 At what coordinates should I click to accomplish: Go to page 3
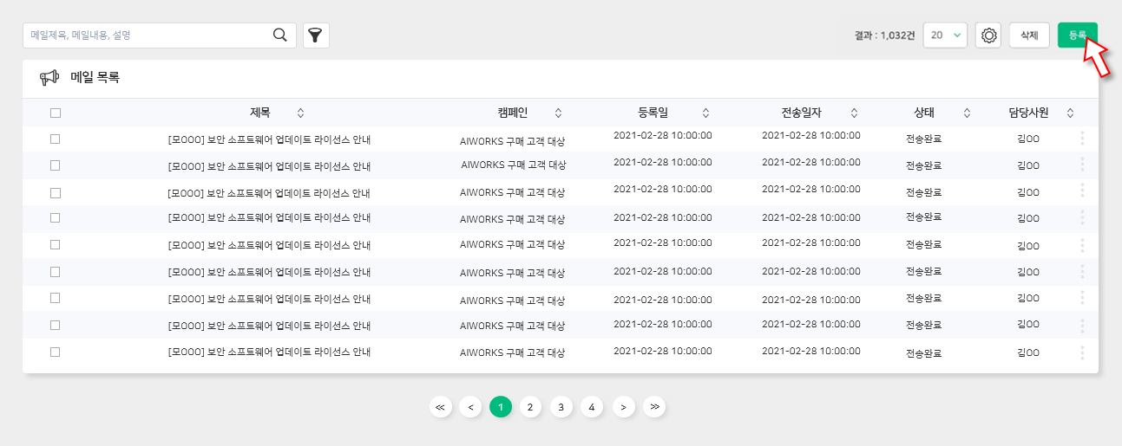[561, 406]
